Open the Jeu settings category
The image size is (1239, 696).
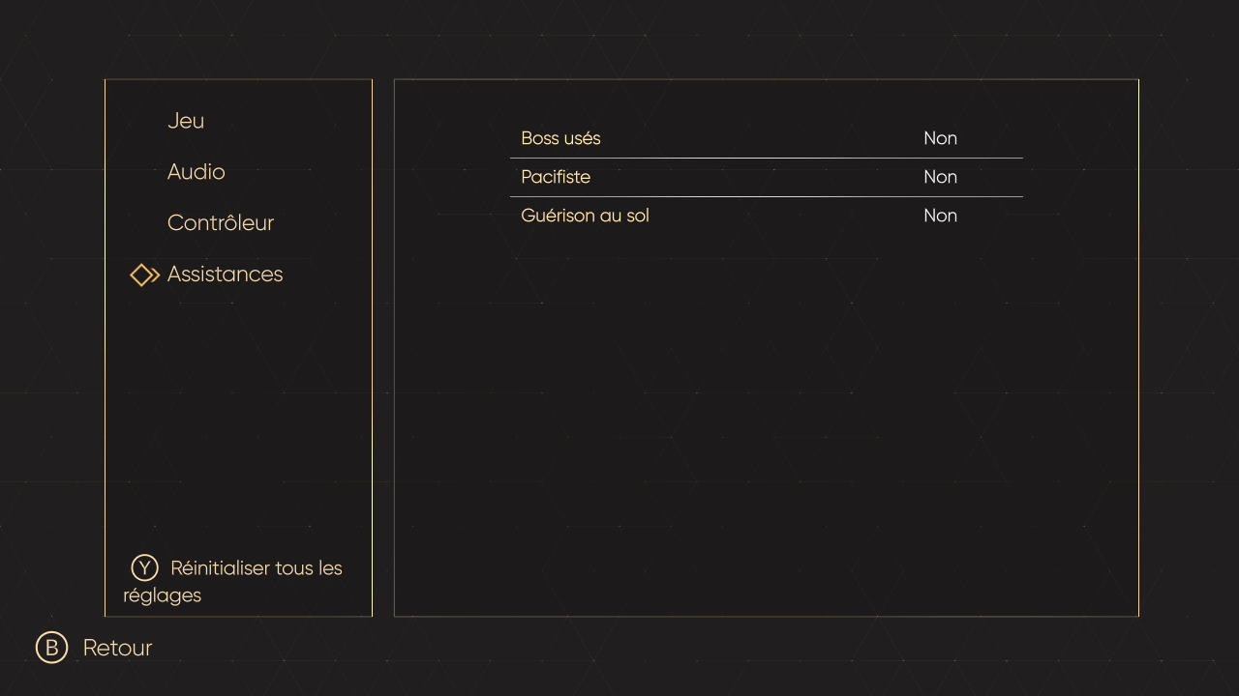(186, 121)
